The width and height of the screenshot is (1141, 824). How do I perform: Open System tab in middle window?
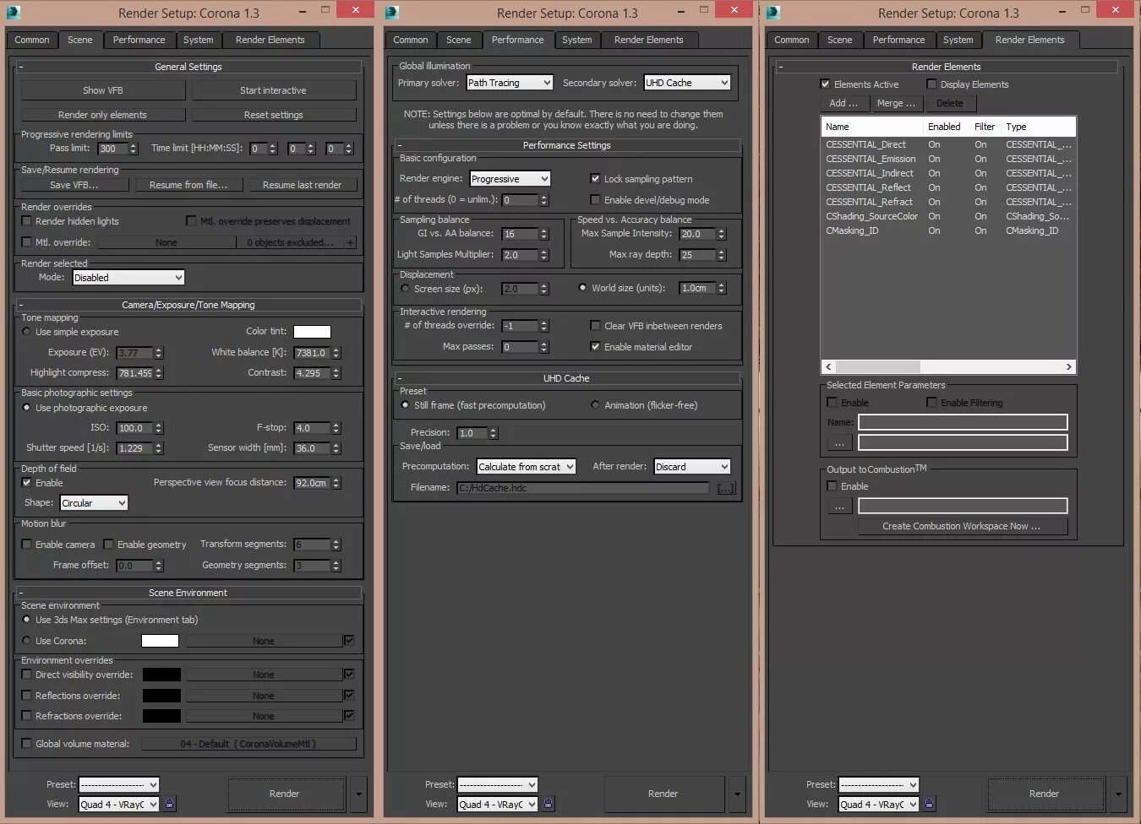coord(577,40)
